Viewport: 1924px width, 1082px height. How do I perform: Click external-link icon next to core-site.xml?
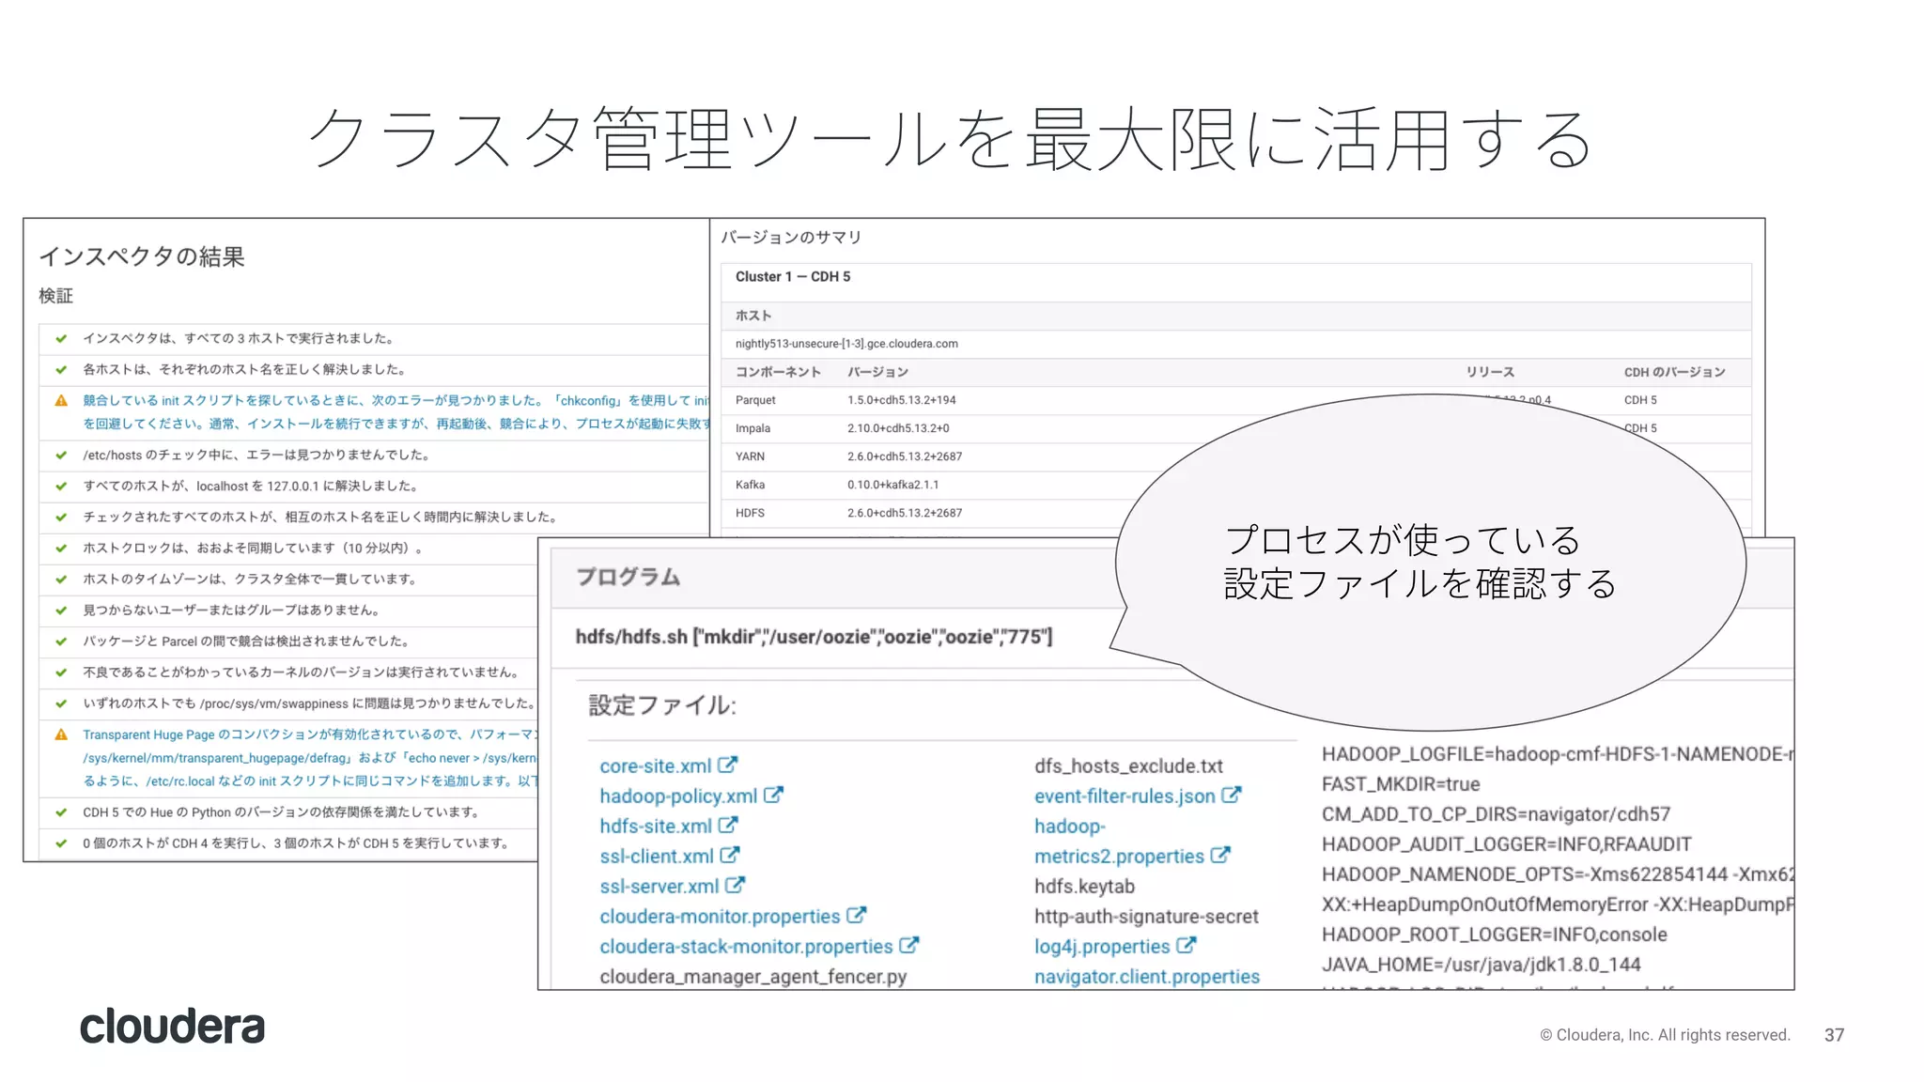tap(728, 765)
